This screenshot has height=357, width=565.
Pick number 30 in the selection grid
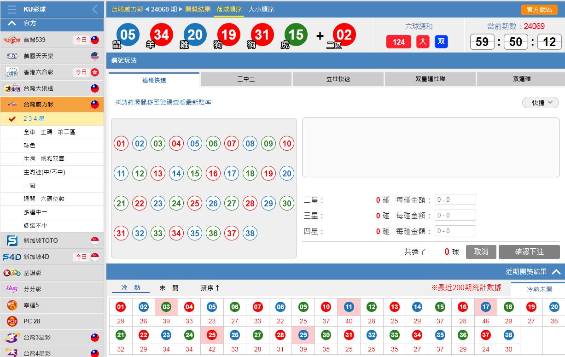point(287,203)
